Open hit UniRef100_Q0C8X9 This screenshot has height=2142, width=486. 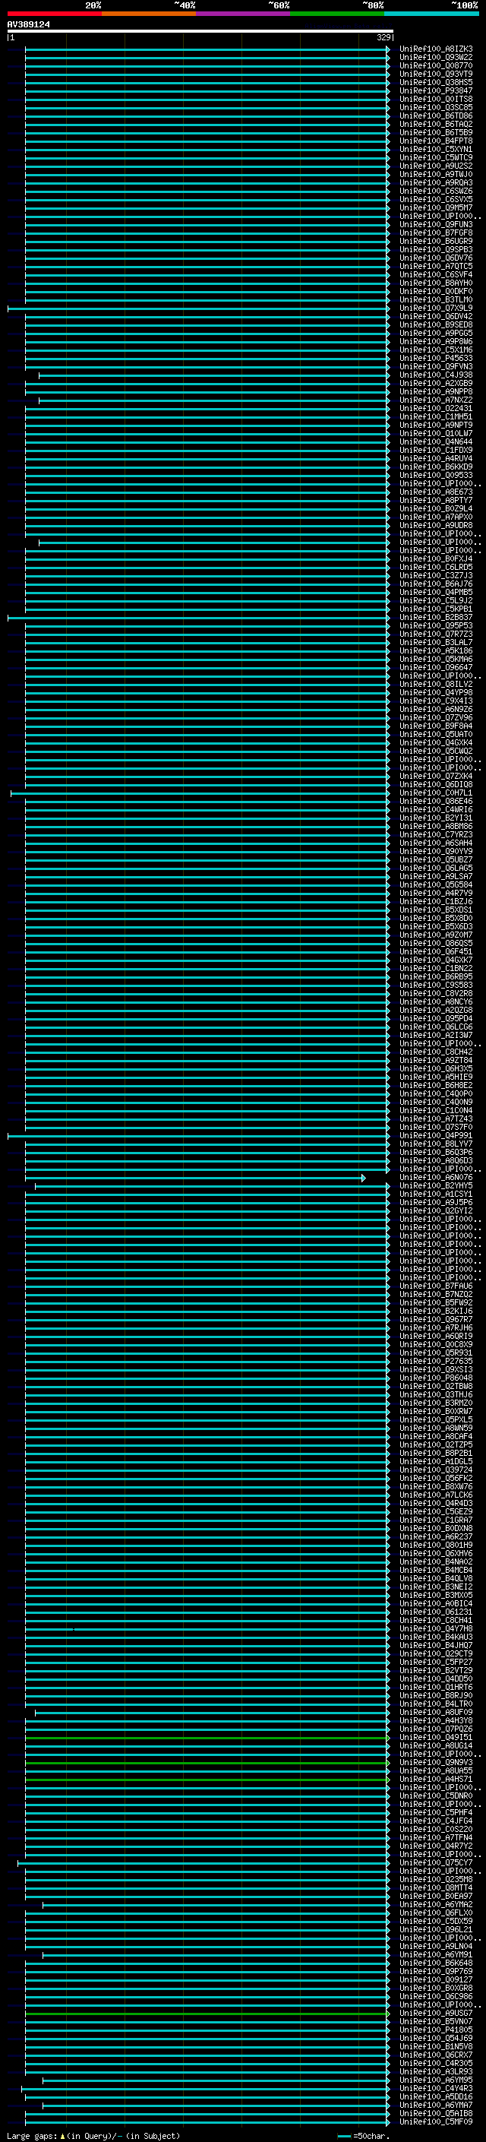pos(435,1345)
